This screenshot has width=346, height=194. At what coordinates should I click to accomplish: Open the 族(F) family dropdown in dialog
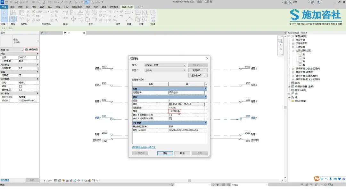(165, 65)
